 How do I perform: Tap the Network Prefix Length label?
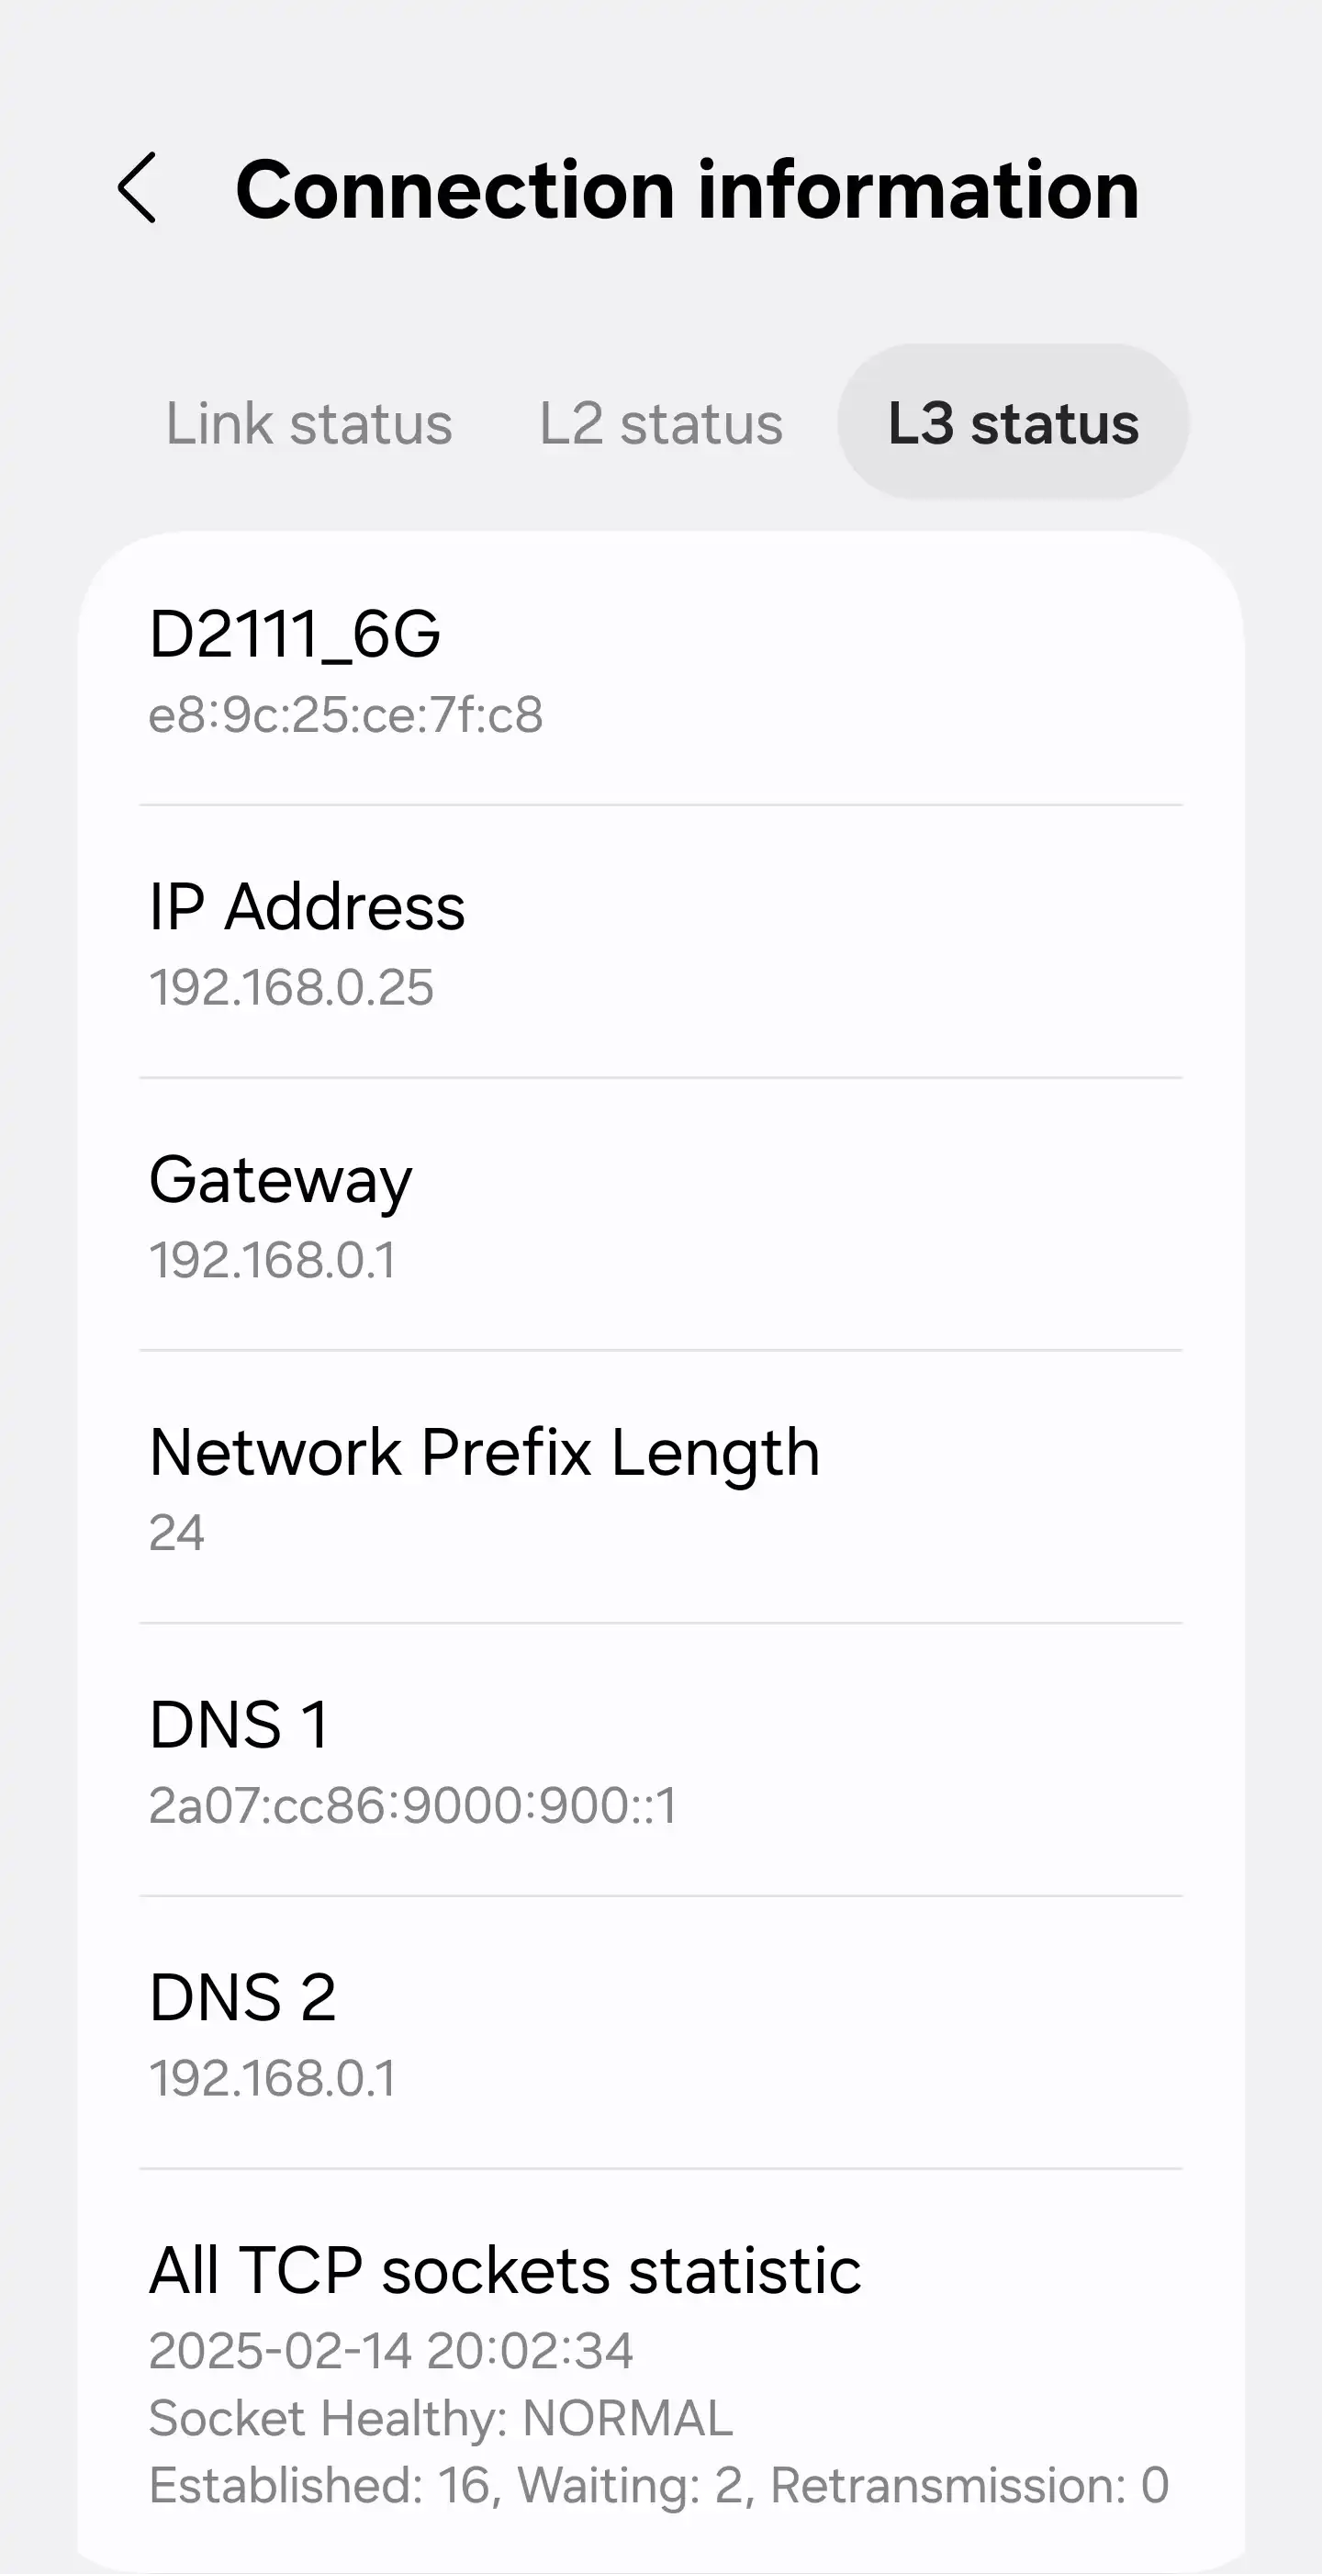[485, 1452]
